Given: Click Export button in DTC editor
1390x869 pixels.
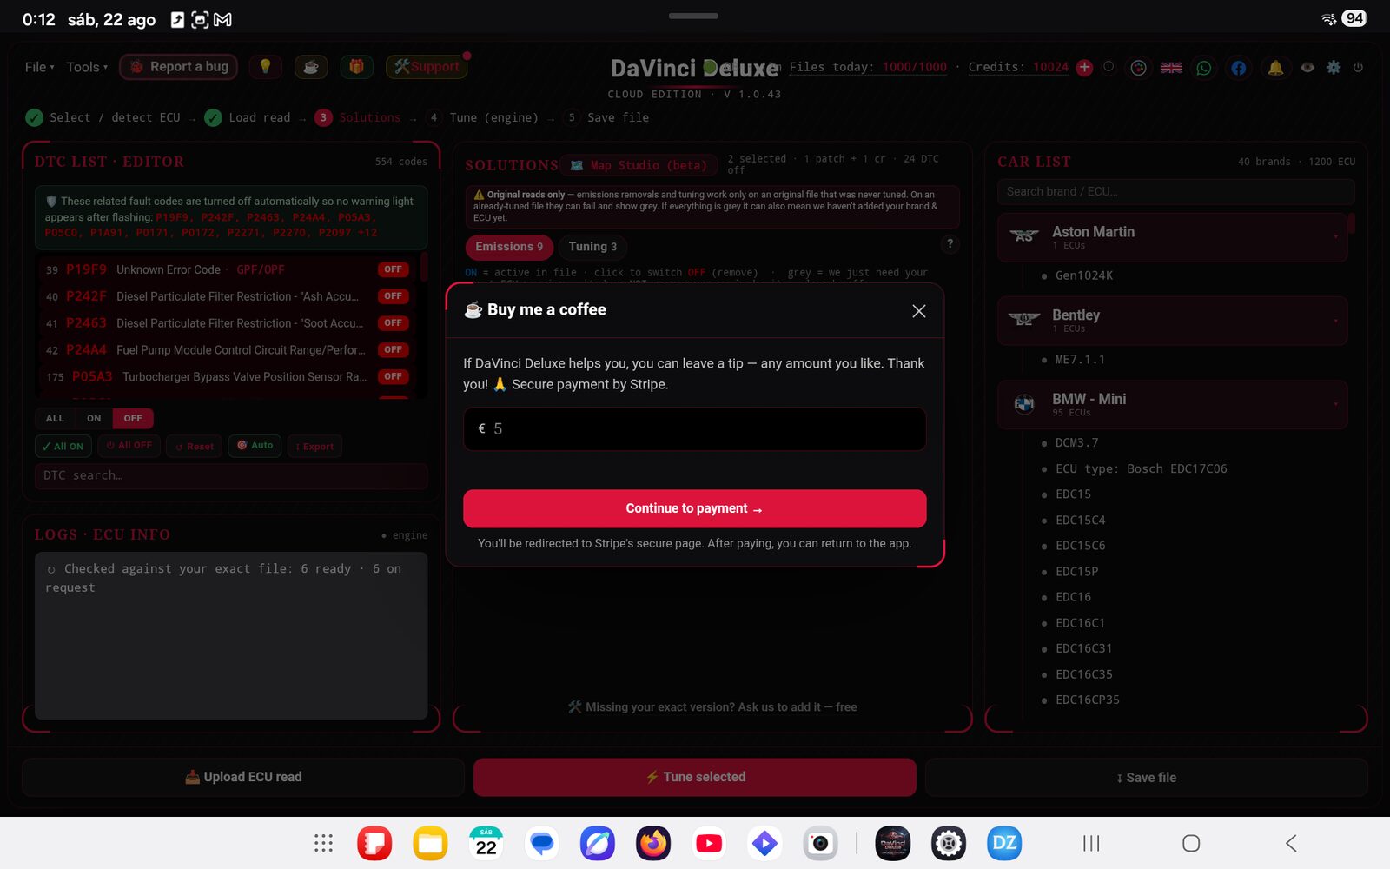Looking at the screenshot, I should click(314, 447).
